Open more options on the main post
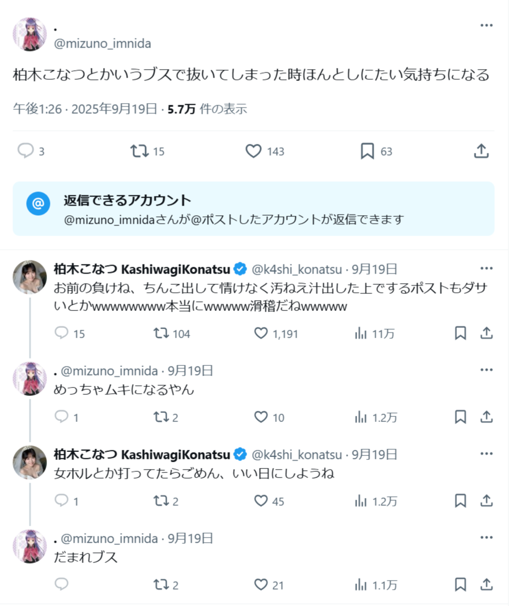The height and width of the screenshot is (606, 509). (486, 25)
